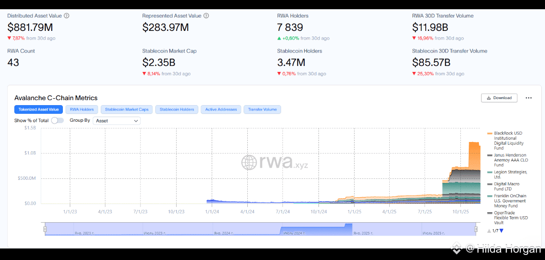Click the 3.47M Stablecoin Holders value
This screenshot has width=545, height=260.
pos(291,62)
